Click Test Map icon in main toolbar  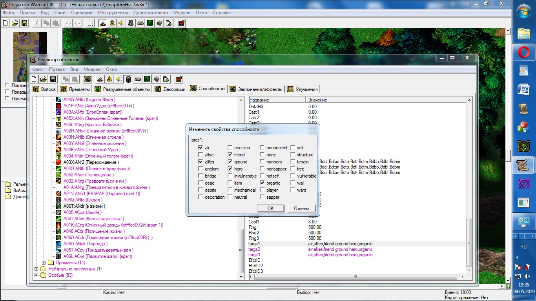tap(181, 23)
